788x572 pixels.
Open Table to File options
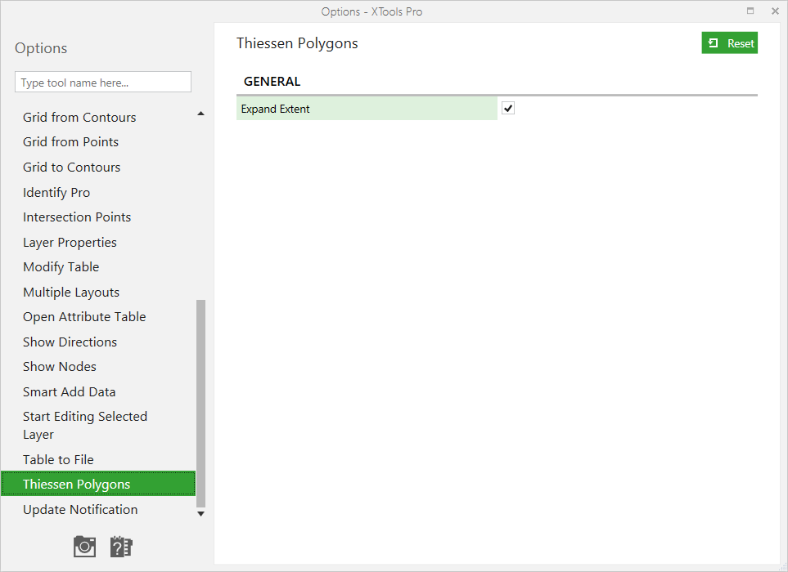tap(58, 459)
